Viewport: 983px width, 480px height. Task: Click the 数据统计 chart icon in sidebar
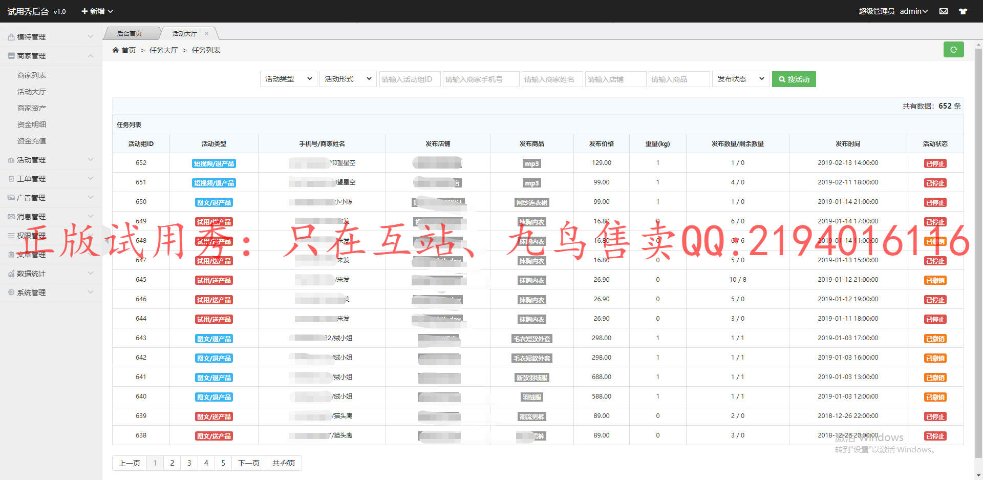click(x=11, y=274)
